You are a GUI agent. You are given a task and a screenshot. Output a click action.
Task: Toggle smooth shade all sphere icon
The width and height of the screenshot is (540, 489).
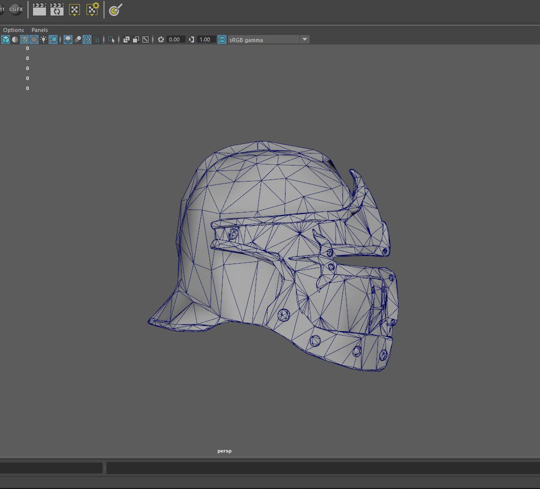click(15, 39)
